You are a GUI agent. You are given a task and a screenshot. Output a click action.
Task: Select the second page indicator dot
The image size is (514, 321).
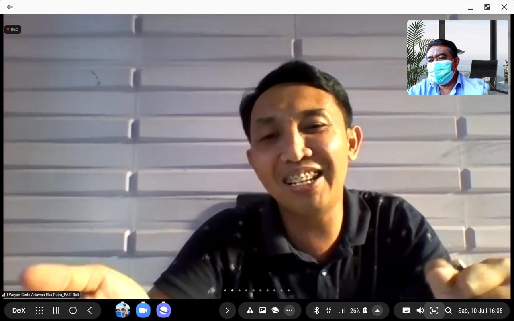point(232,290)
